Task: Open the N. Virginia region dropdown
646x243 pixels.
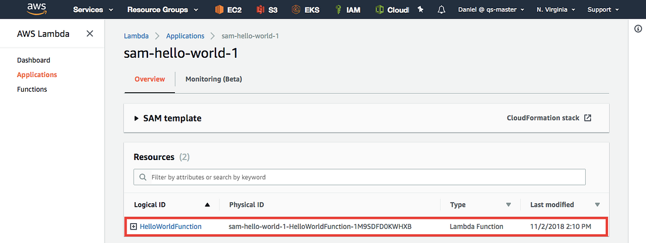Action: pos(556,9)
